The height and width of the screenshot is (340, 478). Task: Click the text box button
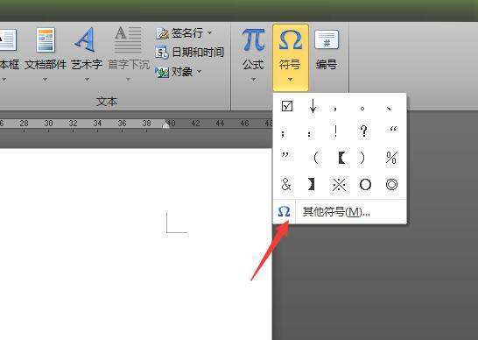click(x=9, y=49)
